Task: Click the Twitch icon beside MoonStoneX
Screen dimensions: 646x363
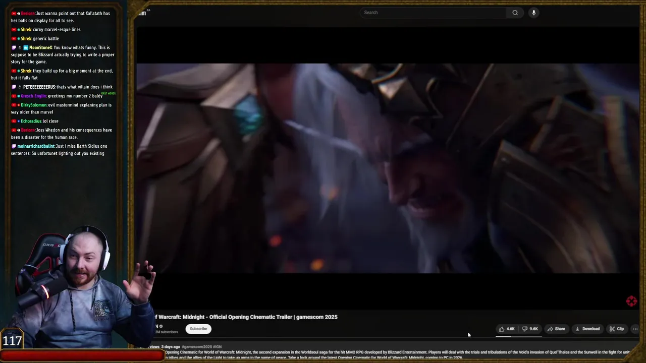Action: tap(14, 48)
